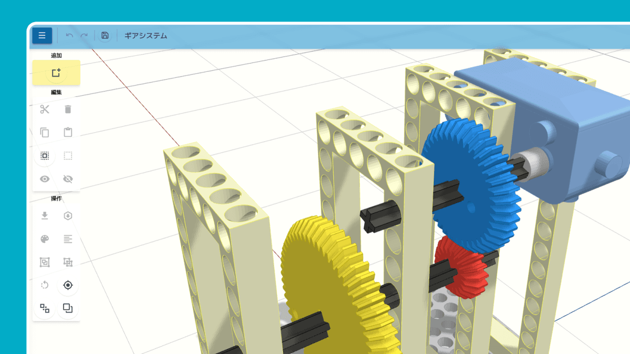Image resolution: width=630 pixels, height=354 pixels.
Task: Undo the last action
Action: coord(69,35)
